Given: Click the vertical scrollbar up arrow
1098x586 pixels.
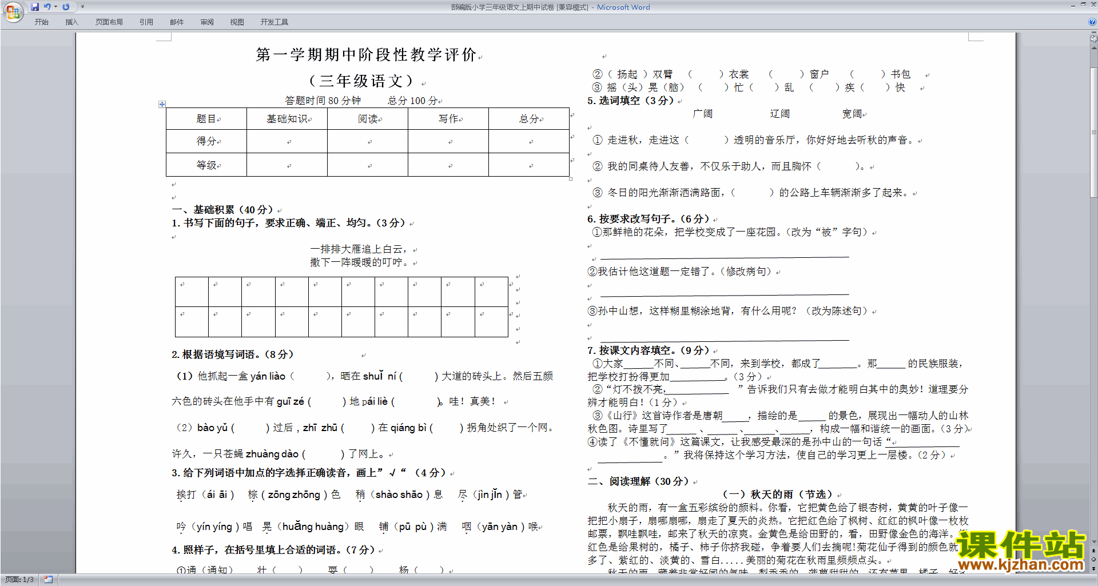Looking at the screenshot, I should click(1093, 48).
